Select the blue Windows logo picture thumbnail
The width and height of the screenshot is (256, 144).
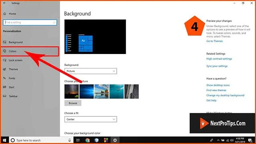pyautogui.click(x=86, y=92)
